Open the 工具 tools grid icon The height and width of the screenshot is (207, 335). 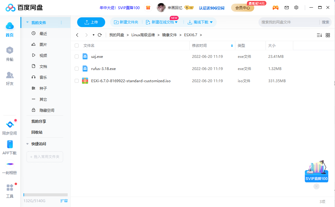click(x=10, y=188)
